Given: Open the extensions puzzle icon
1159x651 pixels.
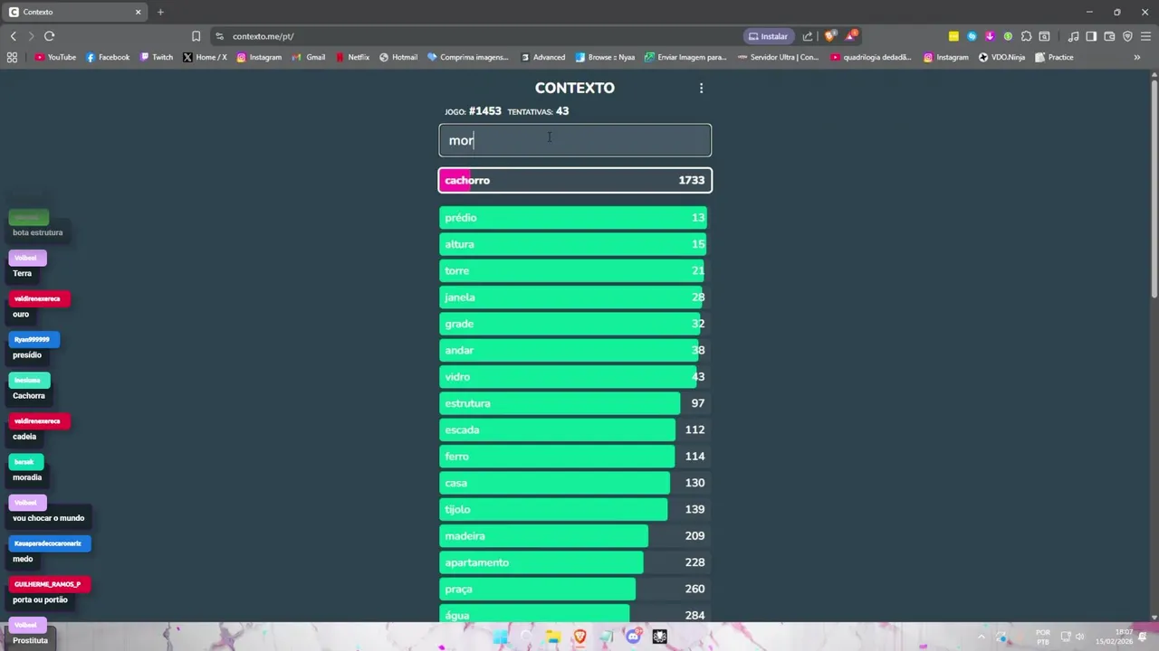Looking at the screenshot, I should [1026, 36].
